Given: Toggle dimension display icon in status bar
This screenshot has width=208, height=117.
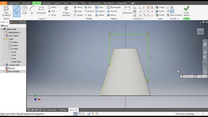Looking at the screenshot, I should point(83,114).
